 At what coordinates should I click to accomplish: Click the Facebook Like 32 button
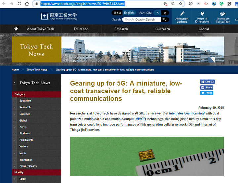pos(207,82)
